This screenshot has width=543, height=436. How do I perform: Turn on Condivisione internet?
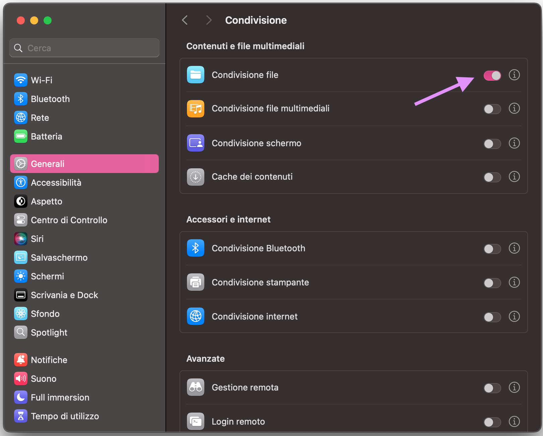point(492,317)
